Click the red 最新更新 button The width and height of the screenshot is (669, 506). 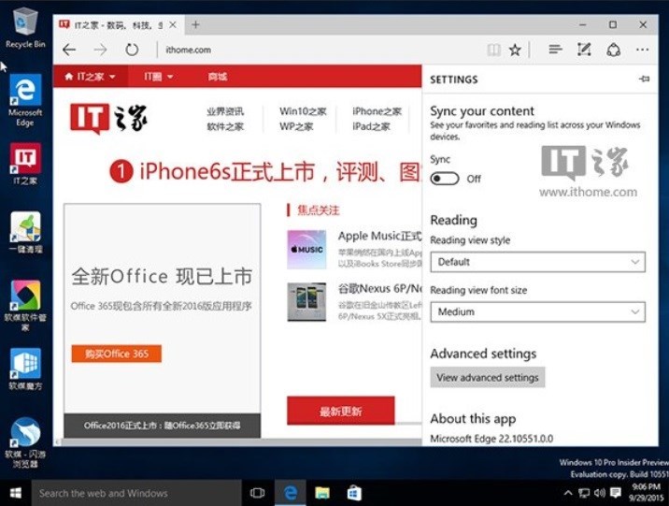click(x=340, y=411)
